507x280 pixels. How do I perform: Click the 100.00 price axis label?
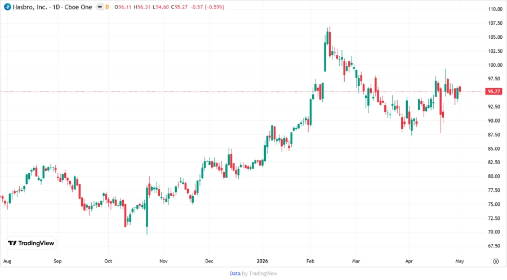495,65
